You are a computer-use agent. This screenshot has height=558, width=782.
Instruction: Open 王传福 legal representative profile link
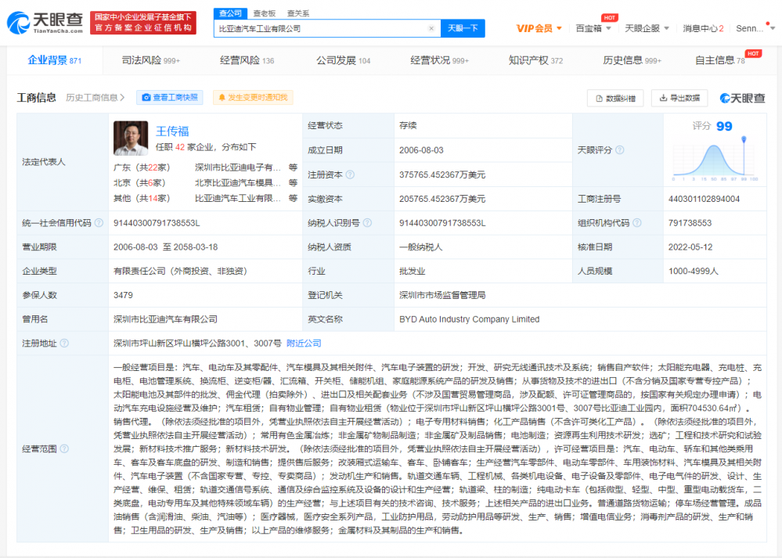tap(172, 131)
